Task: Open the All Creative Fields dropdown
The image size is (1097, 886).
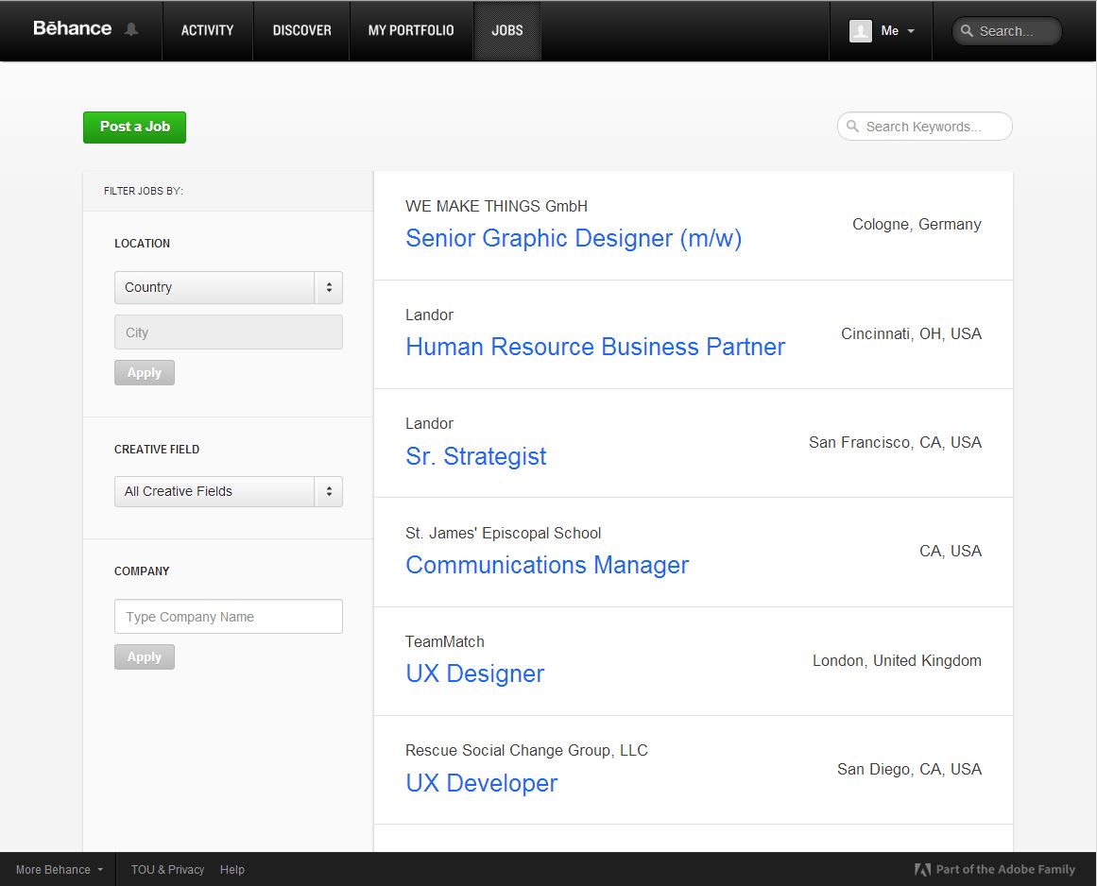Action: 228,491
